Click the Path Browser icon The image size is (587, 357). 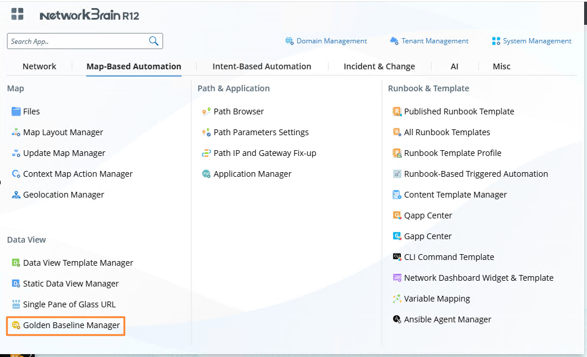point(206,111)
